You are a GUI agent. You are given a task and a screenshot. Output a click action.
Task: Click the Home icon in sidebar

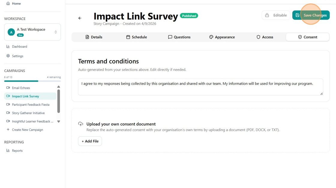8,3
